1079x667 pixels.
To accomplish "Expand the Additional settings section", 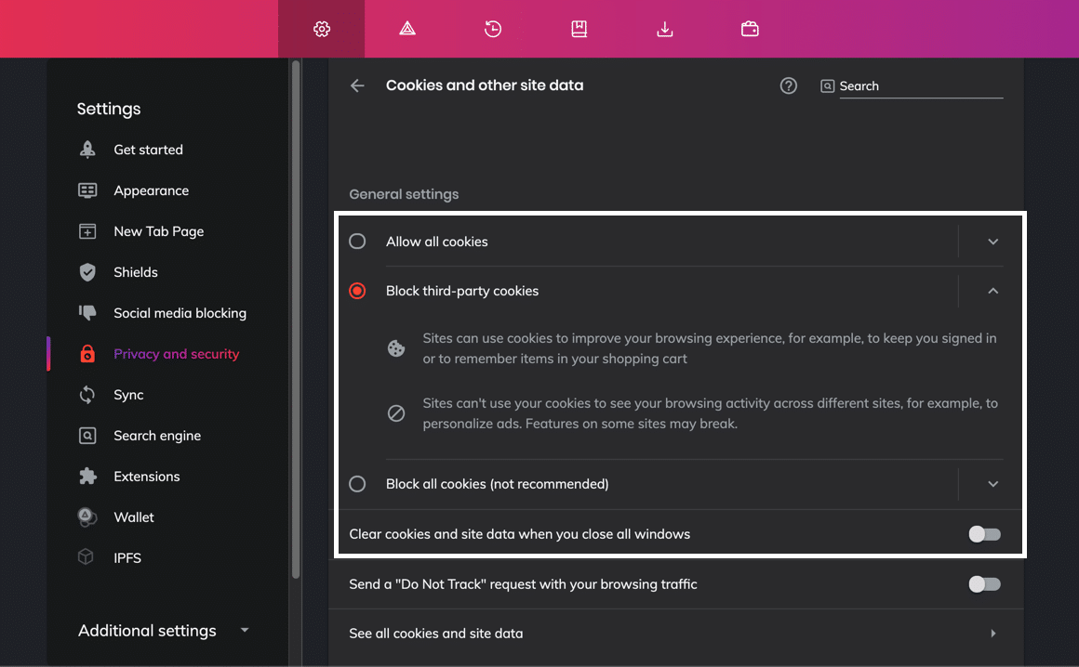I will (x=164, y=631).
